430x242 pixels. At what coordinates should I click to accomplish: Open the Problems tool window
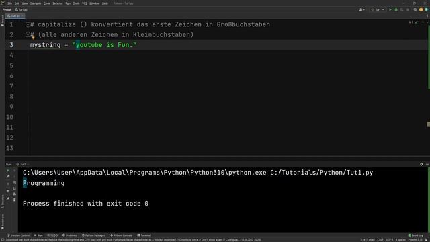pyautogui.click(x=70, y=235)
